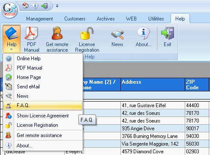This screenshot has width=210, height=155.
Task: Click the Exit ribbon button
Action: coord(168,37)
